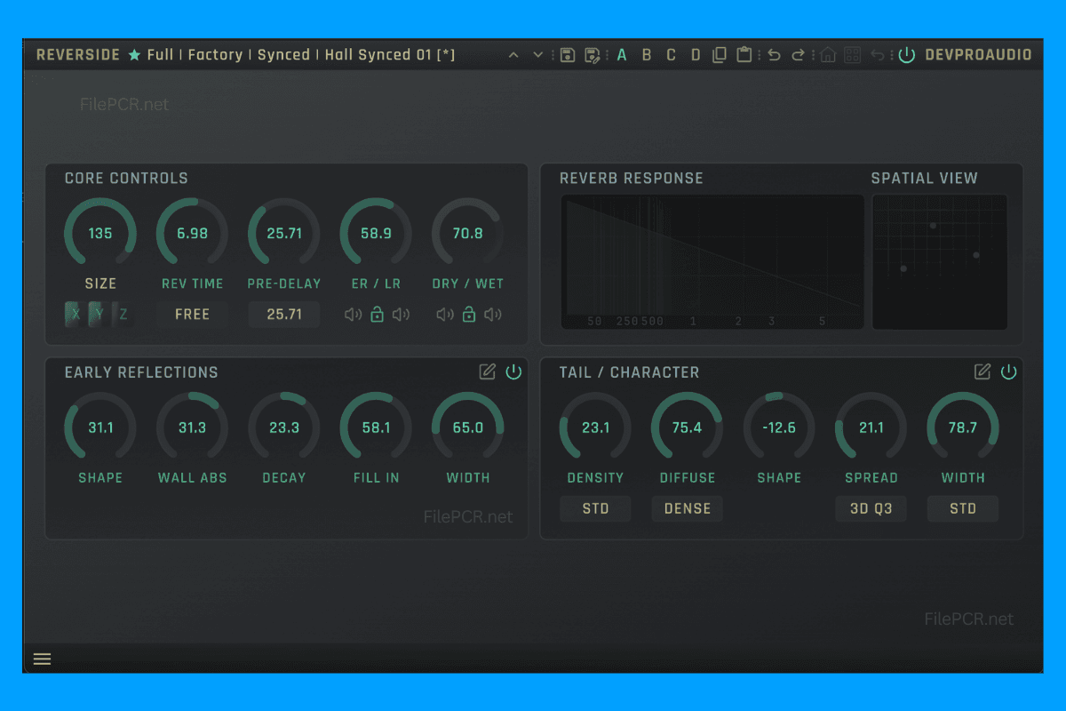
Task: Click the DENSITY knob
Action: 595,427
